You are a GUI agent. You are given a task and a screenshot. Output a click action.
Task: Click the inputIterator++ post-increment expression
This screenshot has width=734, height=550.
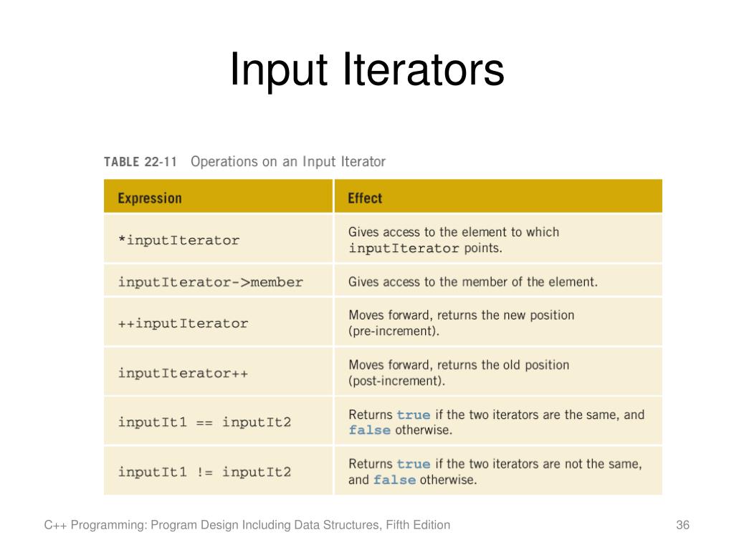click(x=183, y=373)
